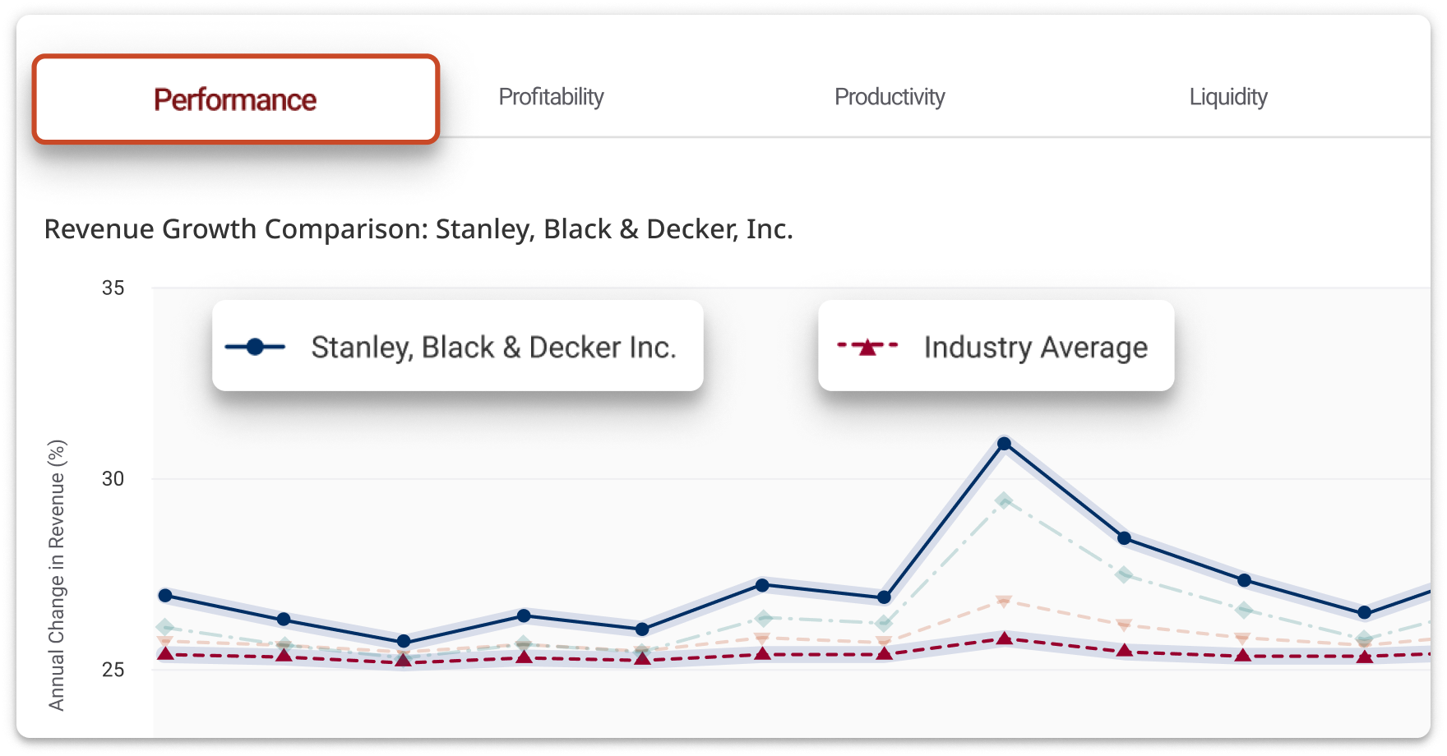Click the 30 label on the y-axis
The image size is (1447, 756).
click(113, 478)
